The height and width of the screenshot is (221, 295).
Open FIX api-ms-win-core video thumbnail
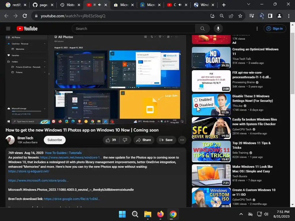(x=211, y=81)
